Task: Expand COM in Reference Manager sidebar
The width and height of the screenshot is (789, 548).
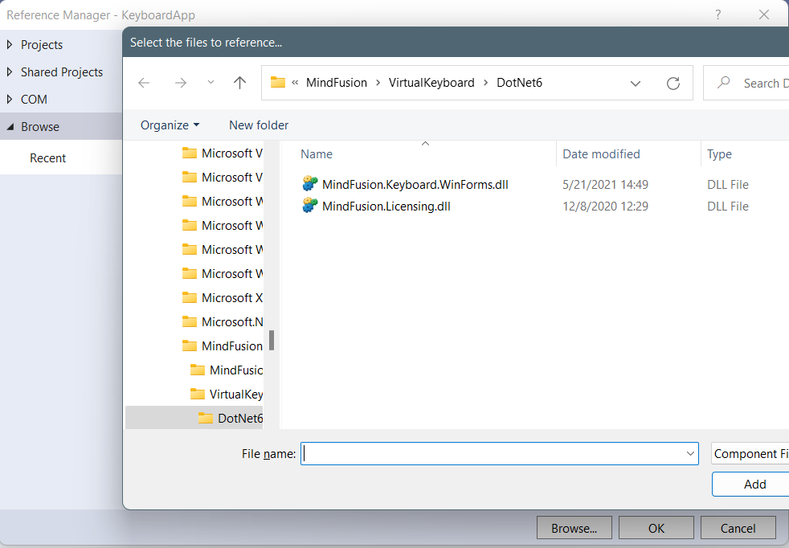Action: (x=10, y=99)
